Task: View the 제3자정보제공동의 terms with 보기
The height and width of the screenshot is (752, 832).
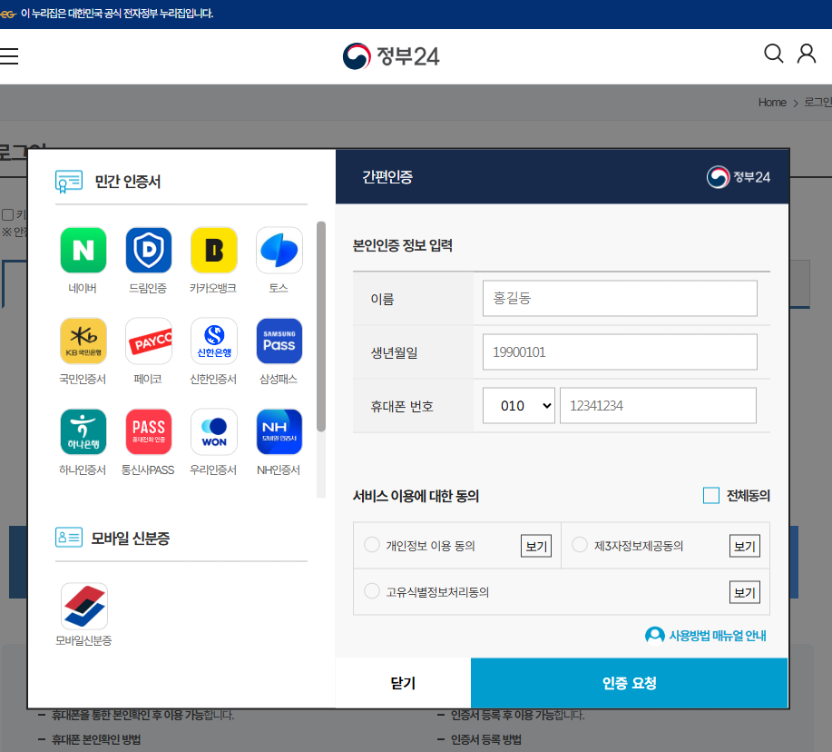Action: [x=744, y=545]
